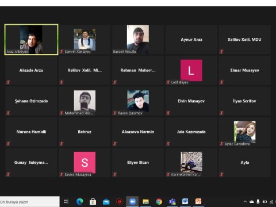Launch Google Chrome from taskbar
Image resolution: width=276 pixels, height=207 pixels.
(x=159, y=202)
